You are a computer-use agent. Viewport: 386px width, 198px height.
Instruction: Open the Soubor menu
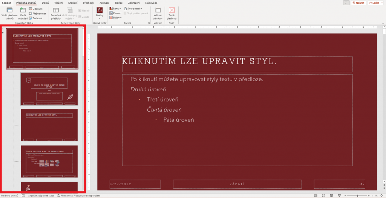pyautogui.click(x=6, y=3)
